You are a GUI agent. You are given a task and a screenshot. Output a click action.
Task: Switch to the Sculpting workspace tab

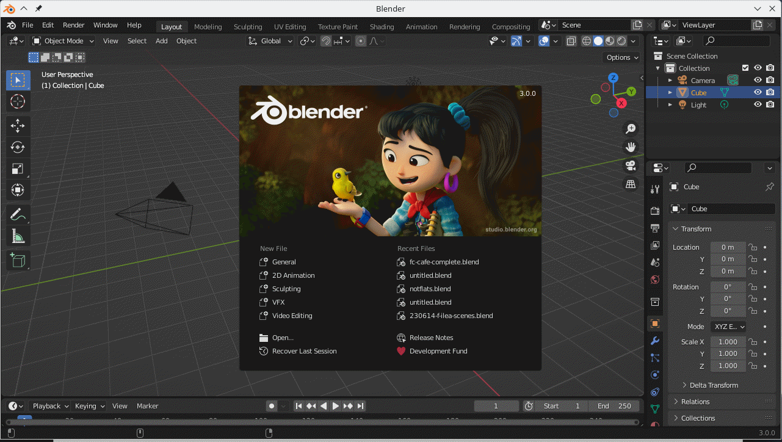coord(248,27)
